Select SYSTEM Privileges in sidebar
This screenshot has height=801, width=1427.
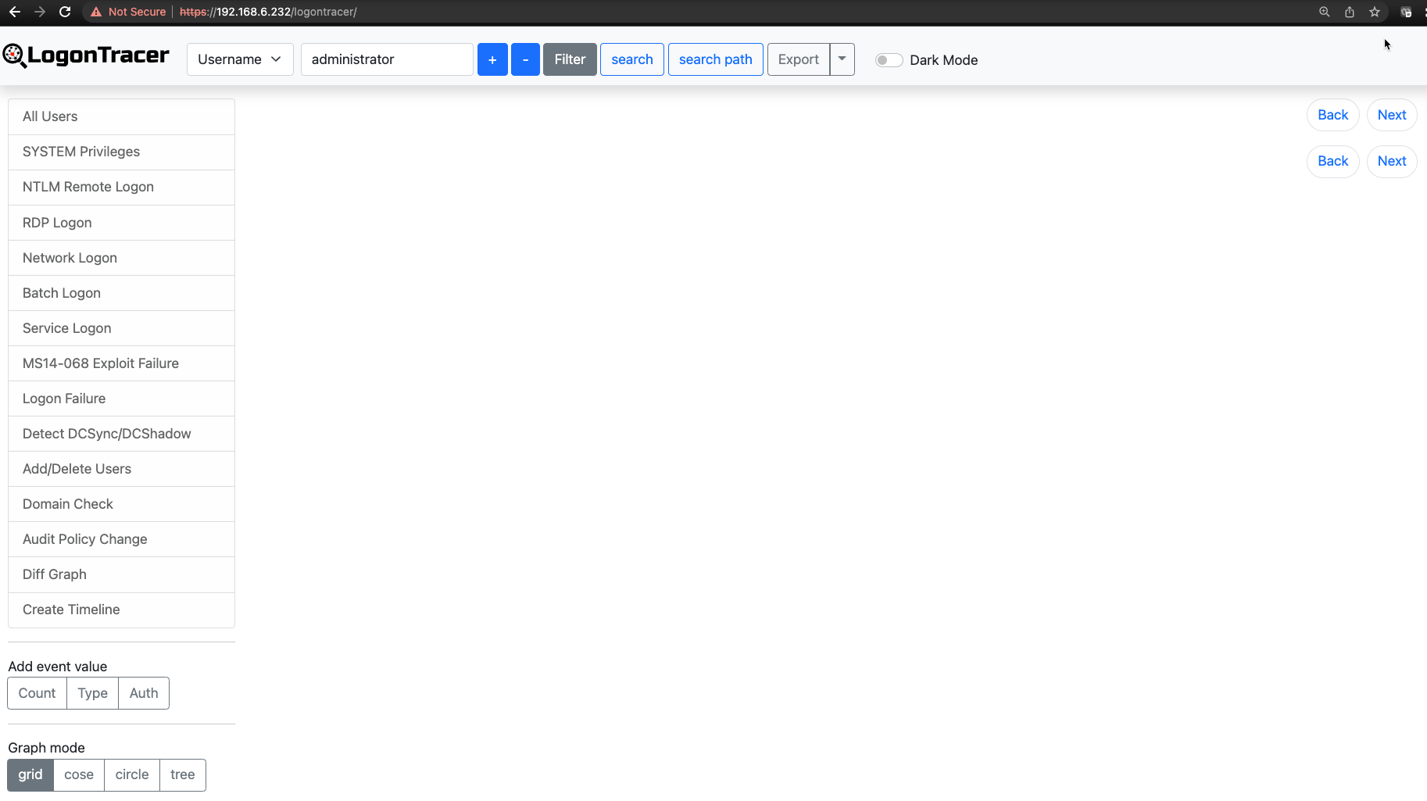click(x=121, y=152)
